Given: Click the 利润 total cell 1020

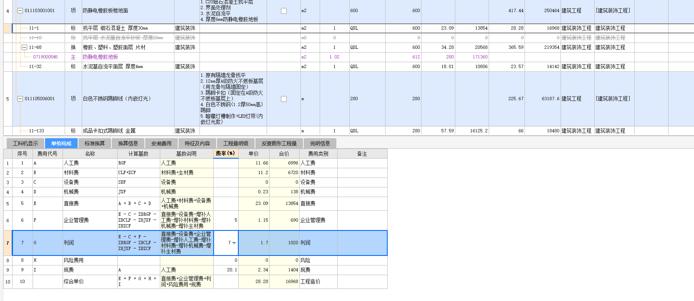Looking at the screenshot, I should 284,243.
